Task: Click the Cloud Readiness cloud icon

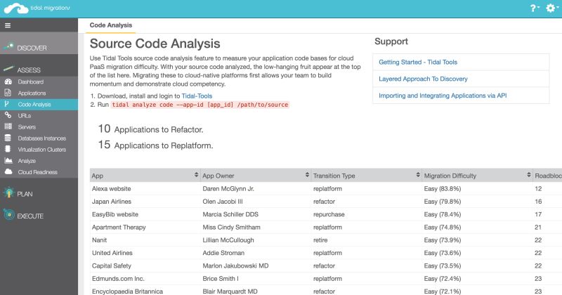Action: point(8,171)
